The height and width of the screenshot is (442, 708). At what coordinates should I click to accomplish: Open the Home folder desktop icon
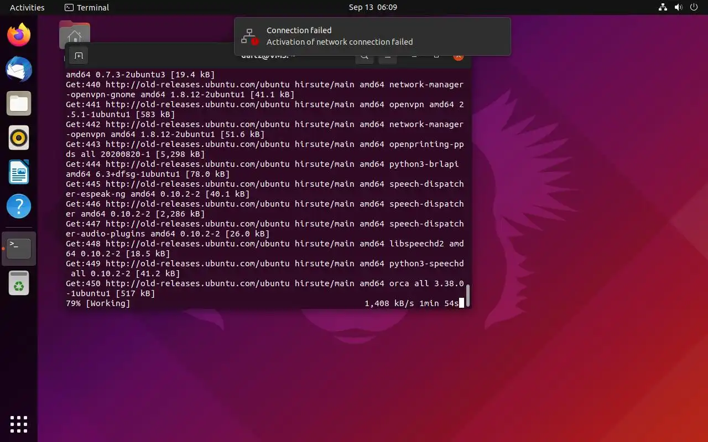pos(74,34)
